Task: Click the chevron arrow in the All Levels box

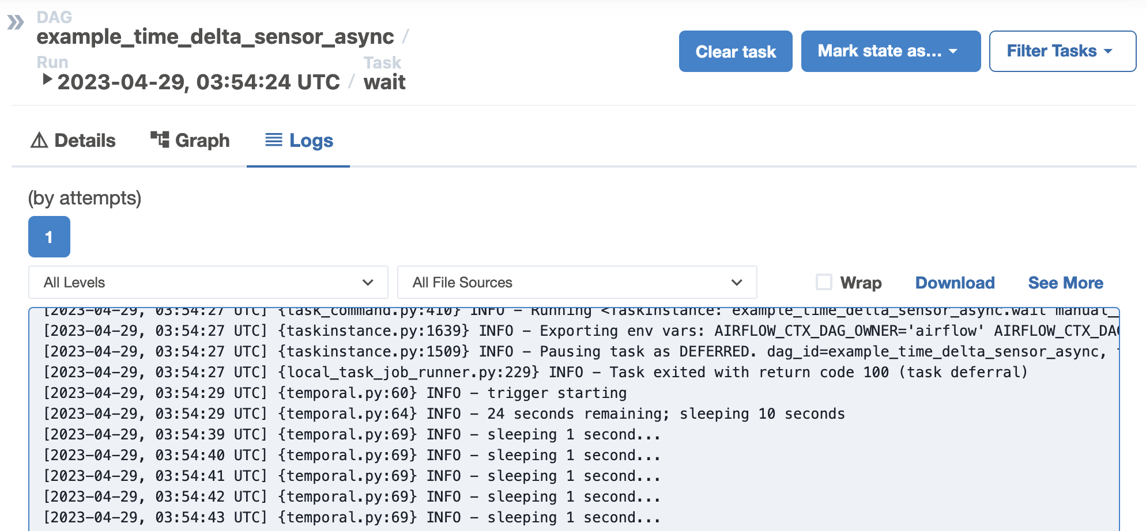Action: pos(368,283)
